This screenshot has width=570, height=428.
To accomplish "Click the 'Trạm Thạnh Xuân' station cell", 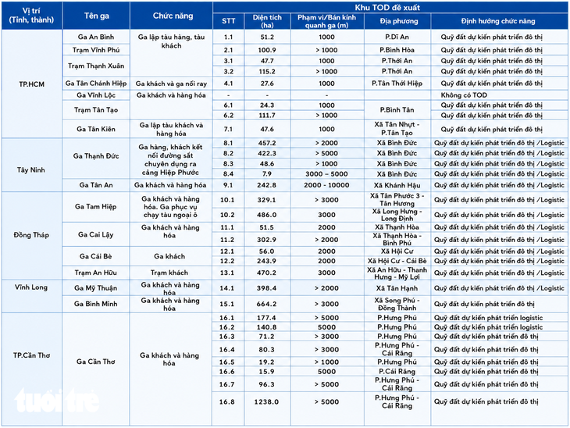I will click(96, 66).
